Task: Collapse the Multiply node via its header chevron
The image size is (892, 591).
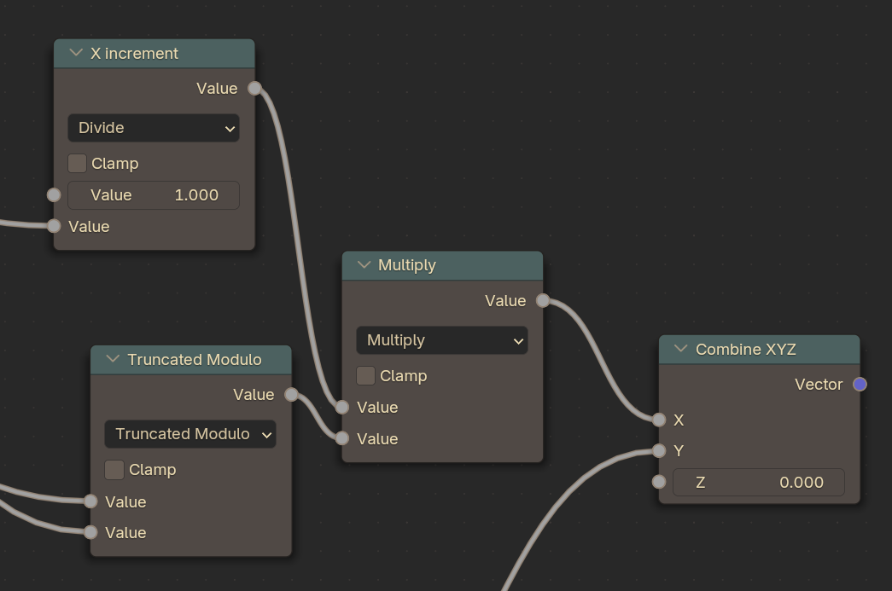Action: (x=364, y=265)
